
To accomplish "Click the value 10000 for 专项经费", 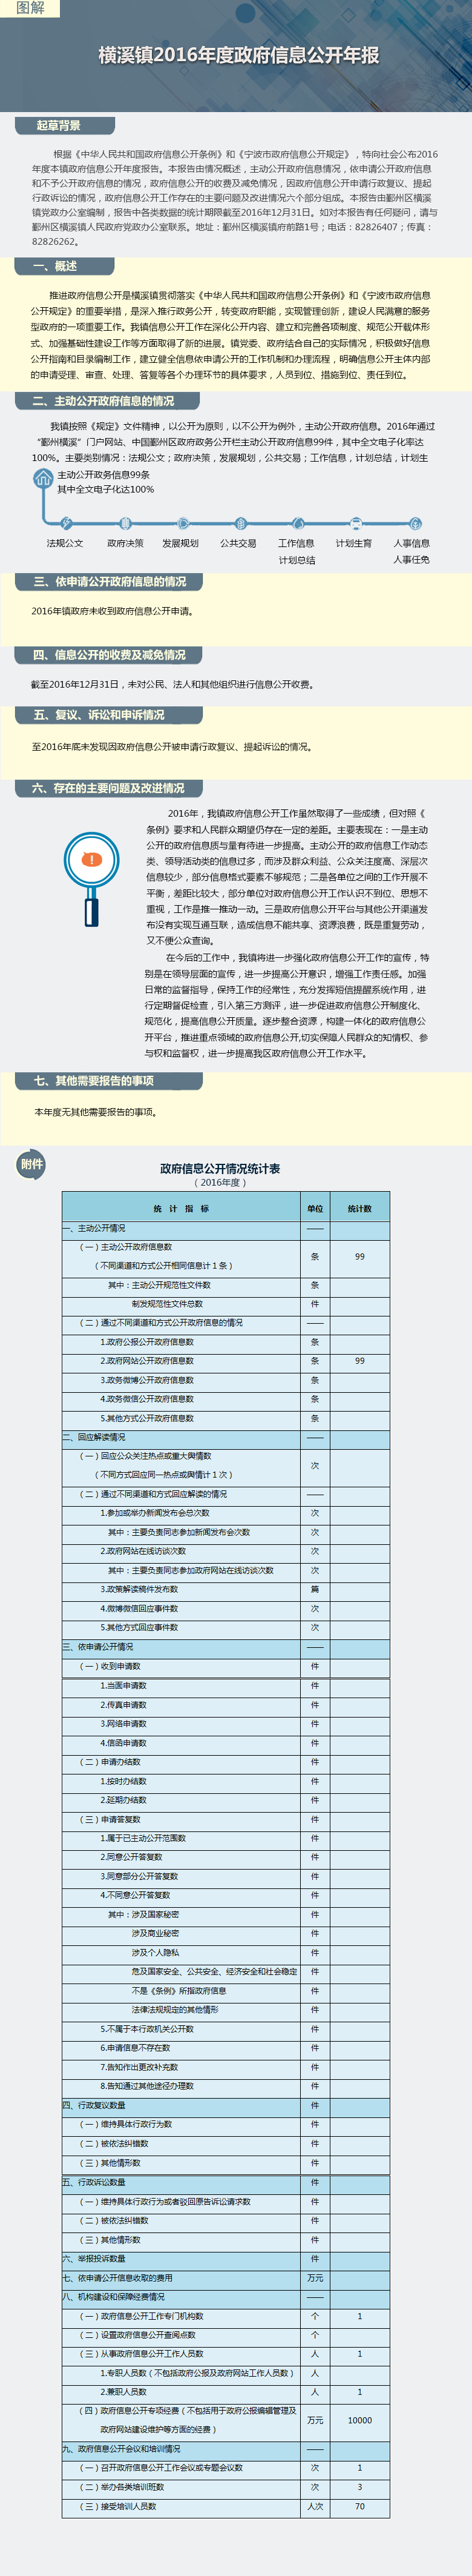I will (x=359, y=2421).
